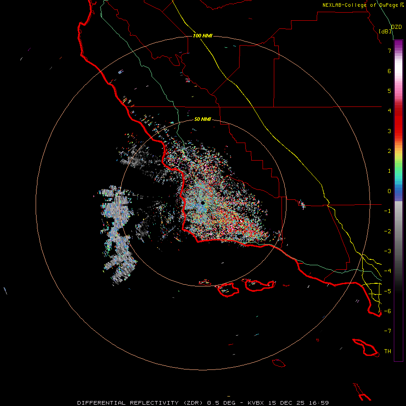Image resolution: width=406 pixels, height=406 pixels.
Task: Click the 100 NMI range ring label
Action: (x=203, y=36)
